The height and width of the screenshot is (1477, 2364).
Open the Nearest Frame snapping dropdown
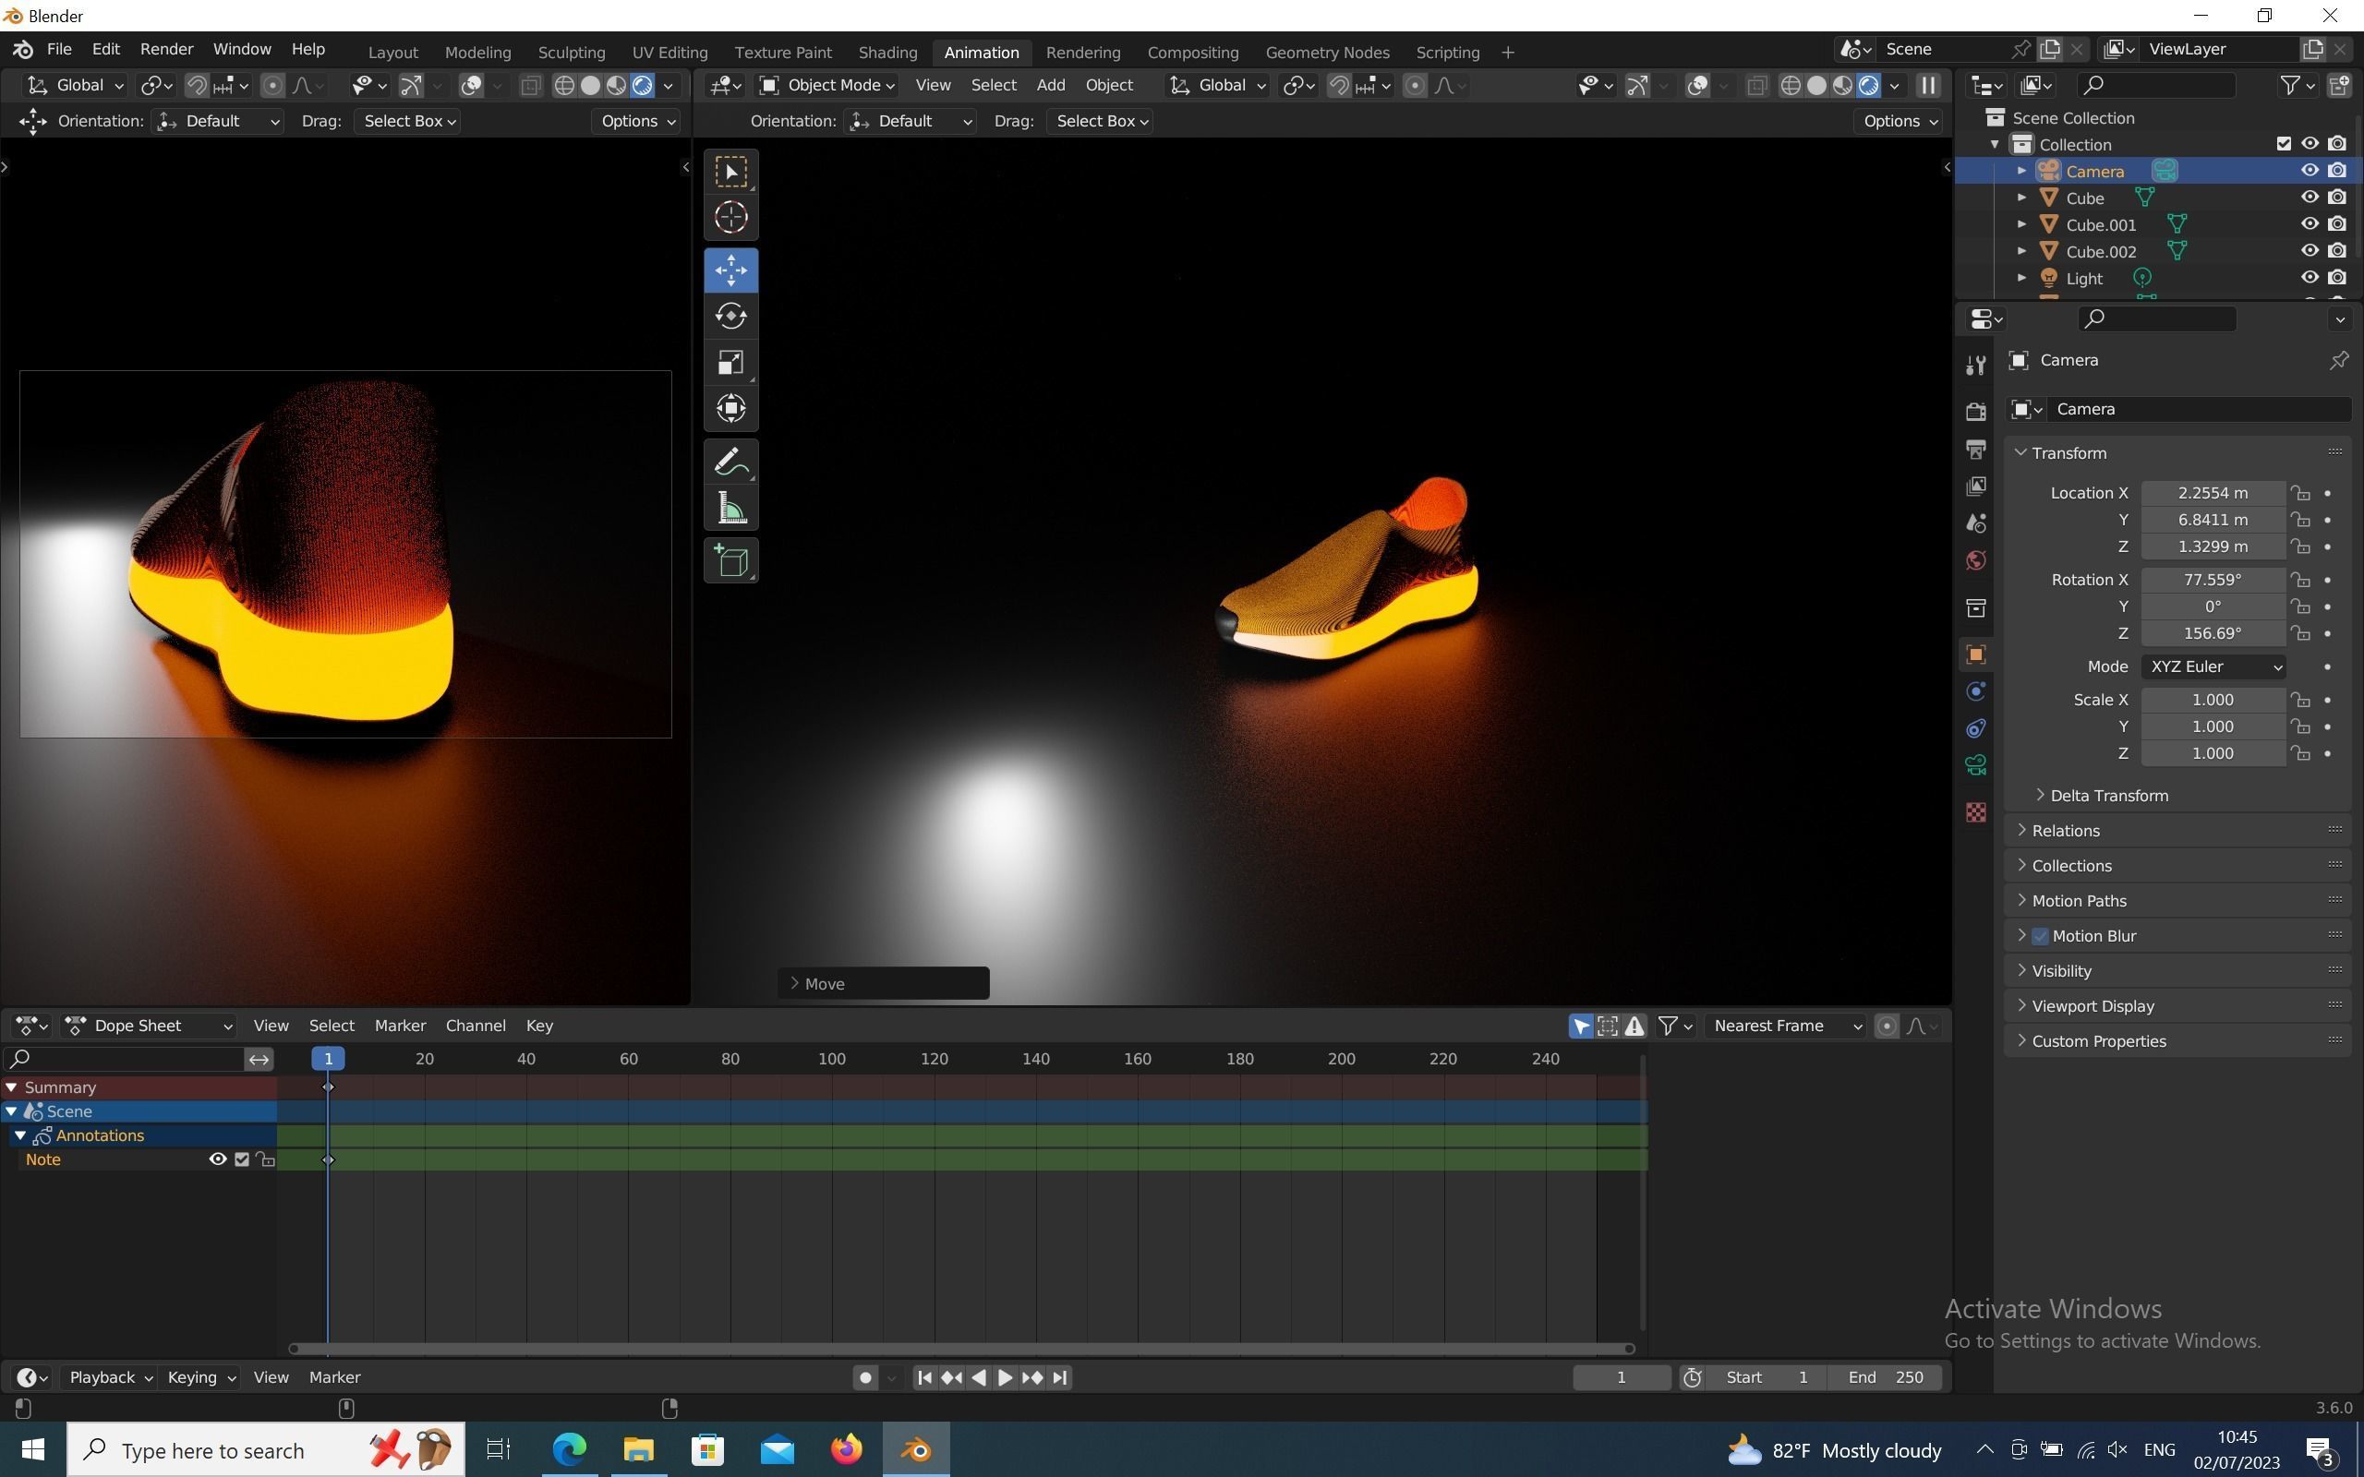1786,1026
